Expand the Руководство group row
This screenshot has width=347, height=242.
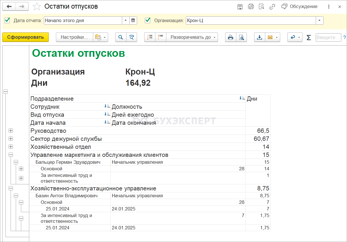tap(11, 131)
